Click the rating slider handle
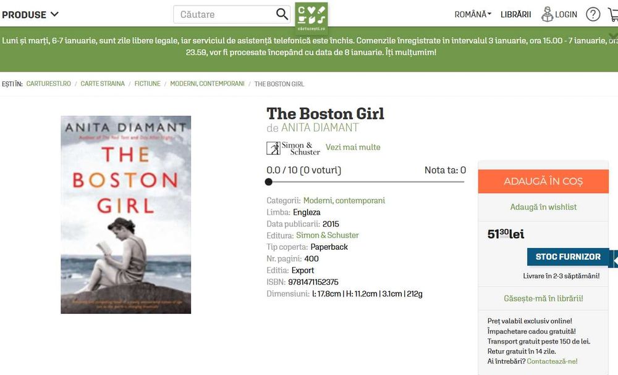The width and height of the screenshot is (618, 375). click(x=269, y=182)
